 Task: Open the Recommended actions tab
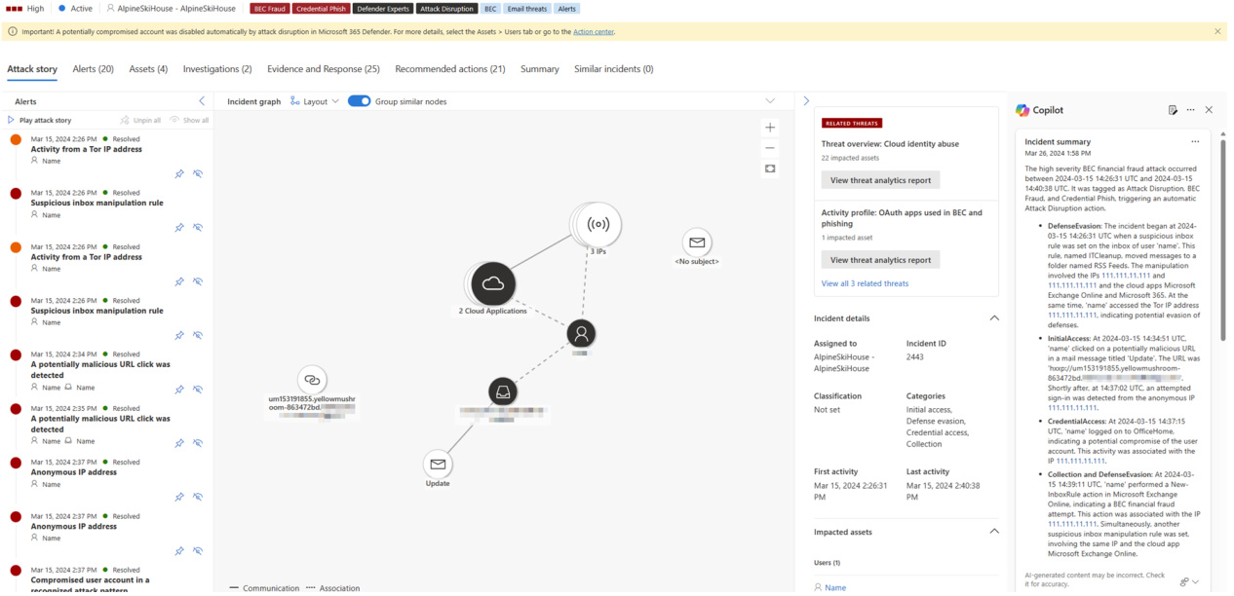click(x=449, y=69)
